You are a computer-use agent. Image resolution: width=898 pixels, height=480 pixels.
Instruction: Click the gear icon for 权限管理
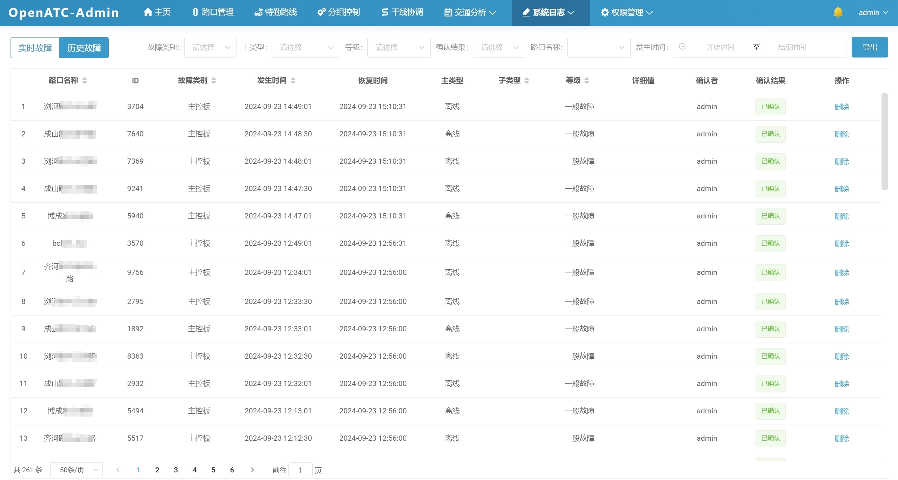pyautogui.click(x=604, y=13)
